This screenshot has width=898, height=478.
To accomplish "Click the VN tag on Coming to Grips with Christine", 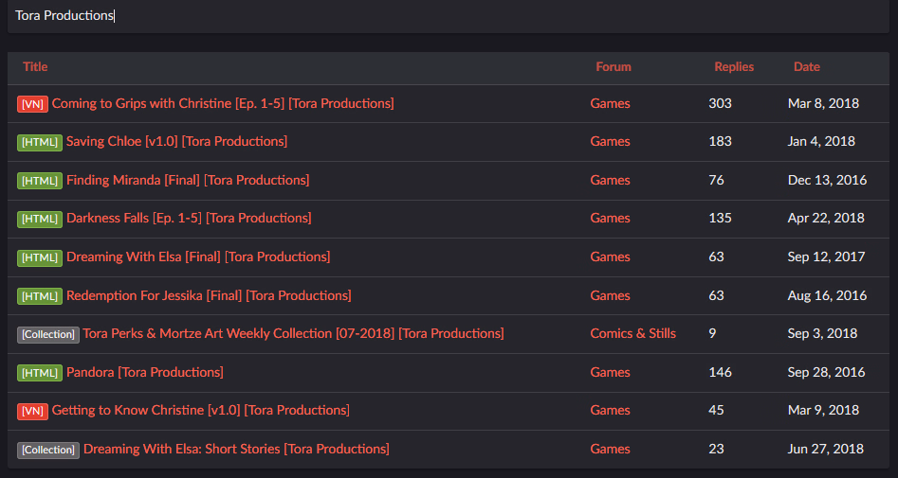I will click(32, 104).
